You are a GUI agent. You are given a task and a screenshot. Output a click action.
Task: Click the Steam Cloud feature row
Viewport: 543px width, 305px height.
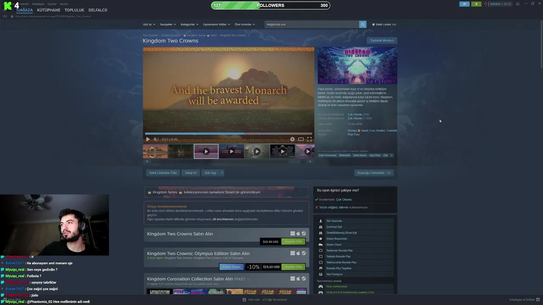coord(355,244)
